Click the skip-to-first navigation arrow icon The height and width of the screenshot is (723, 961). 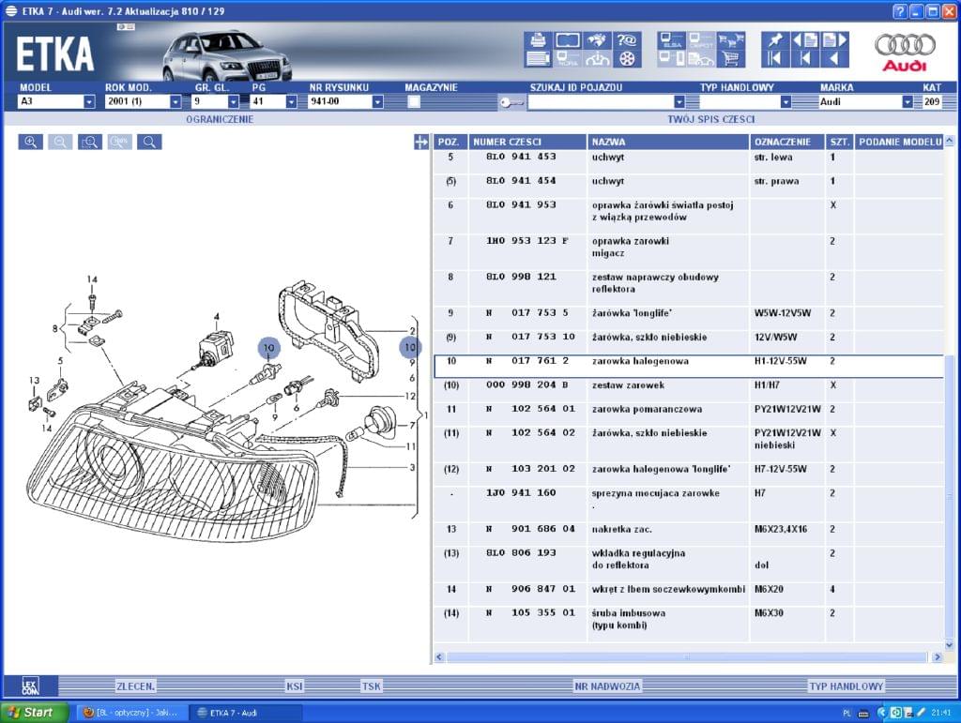[774, 59]
